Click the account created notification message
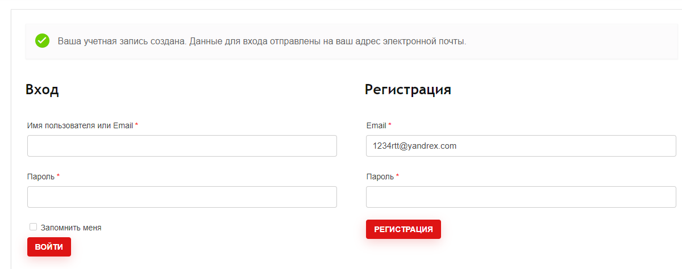Viewport: 682px width, 269px height. point(262,41)
